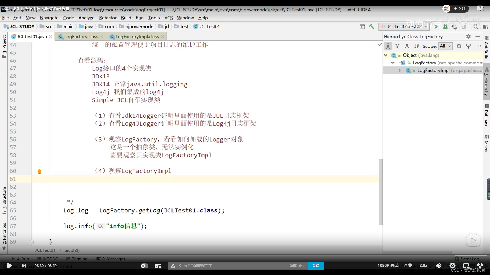Open Project Structure icon at toolbar end
The image size is (490, 275).
pyautogui.click(x=485, y=26)
